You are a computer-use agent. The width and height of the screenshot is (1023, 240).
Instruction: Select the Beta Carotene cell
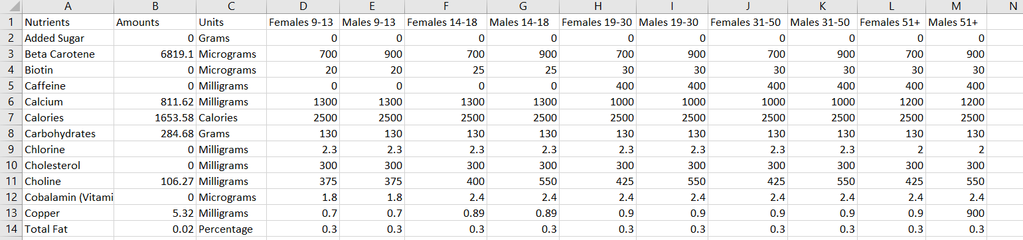(68, 54)
